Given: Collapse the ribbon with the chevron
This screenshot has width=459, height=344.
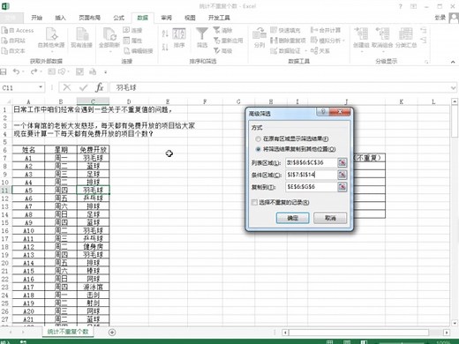Looking at the screenshot, I should [x=453, y=62].
